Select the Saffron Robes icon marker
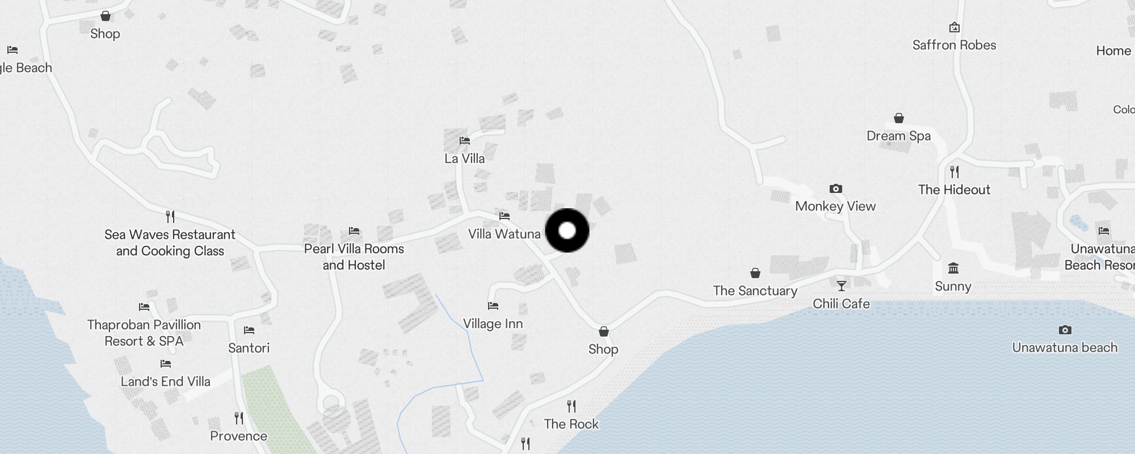Image resolution: width=1135 pixels, height=454 pixels. click(954, 27)
